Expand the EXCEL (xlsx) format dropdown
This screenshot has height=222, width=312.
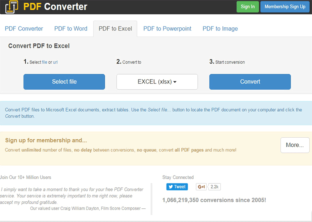point(157,82)
